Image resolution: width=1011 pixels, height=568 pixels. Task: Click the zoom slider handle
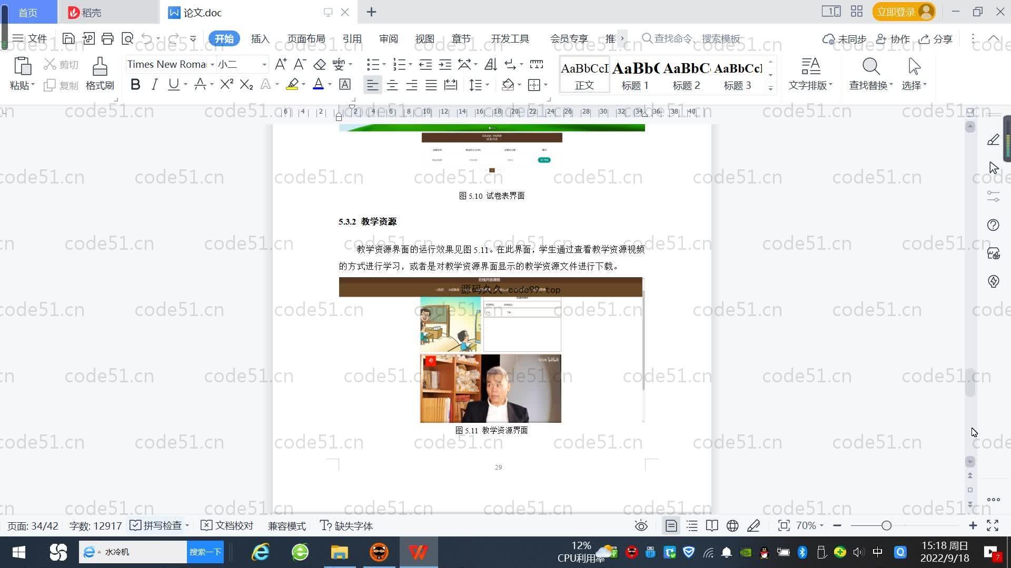tap(886, 526)
